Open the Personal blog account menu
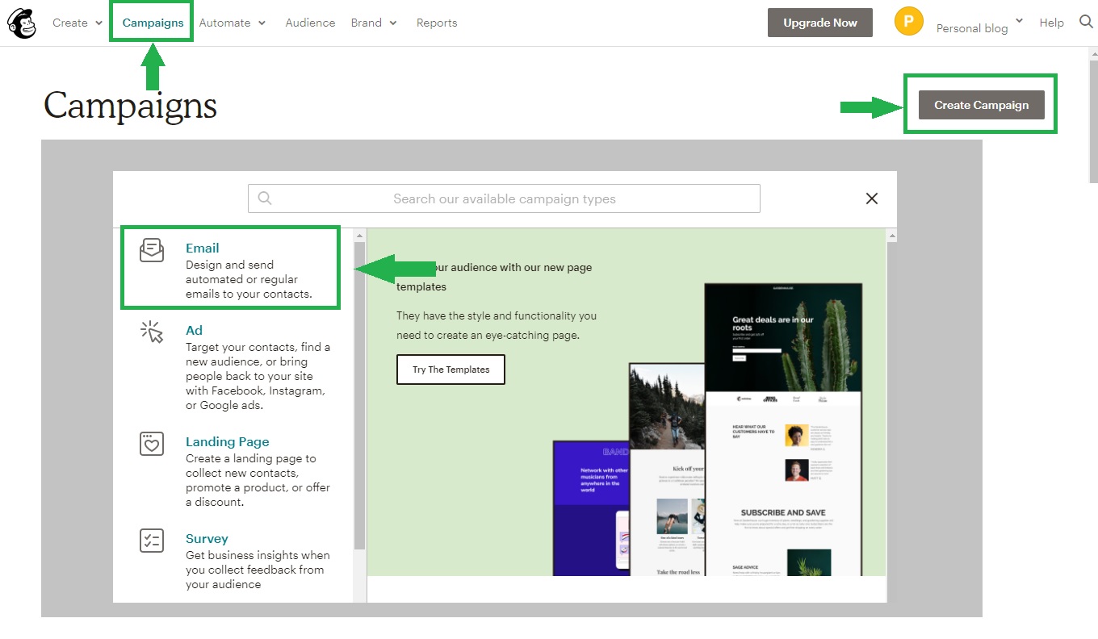Screen dimensions: 1098x639 pyautogui.click(x=979, y=27)
